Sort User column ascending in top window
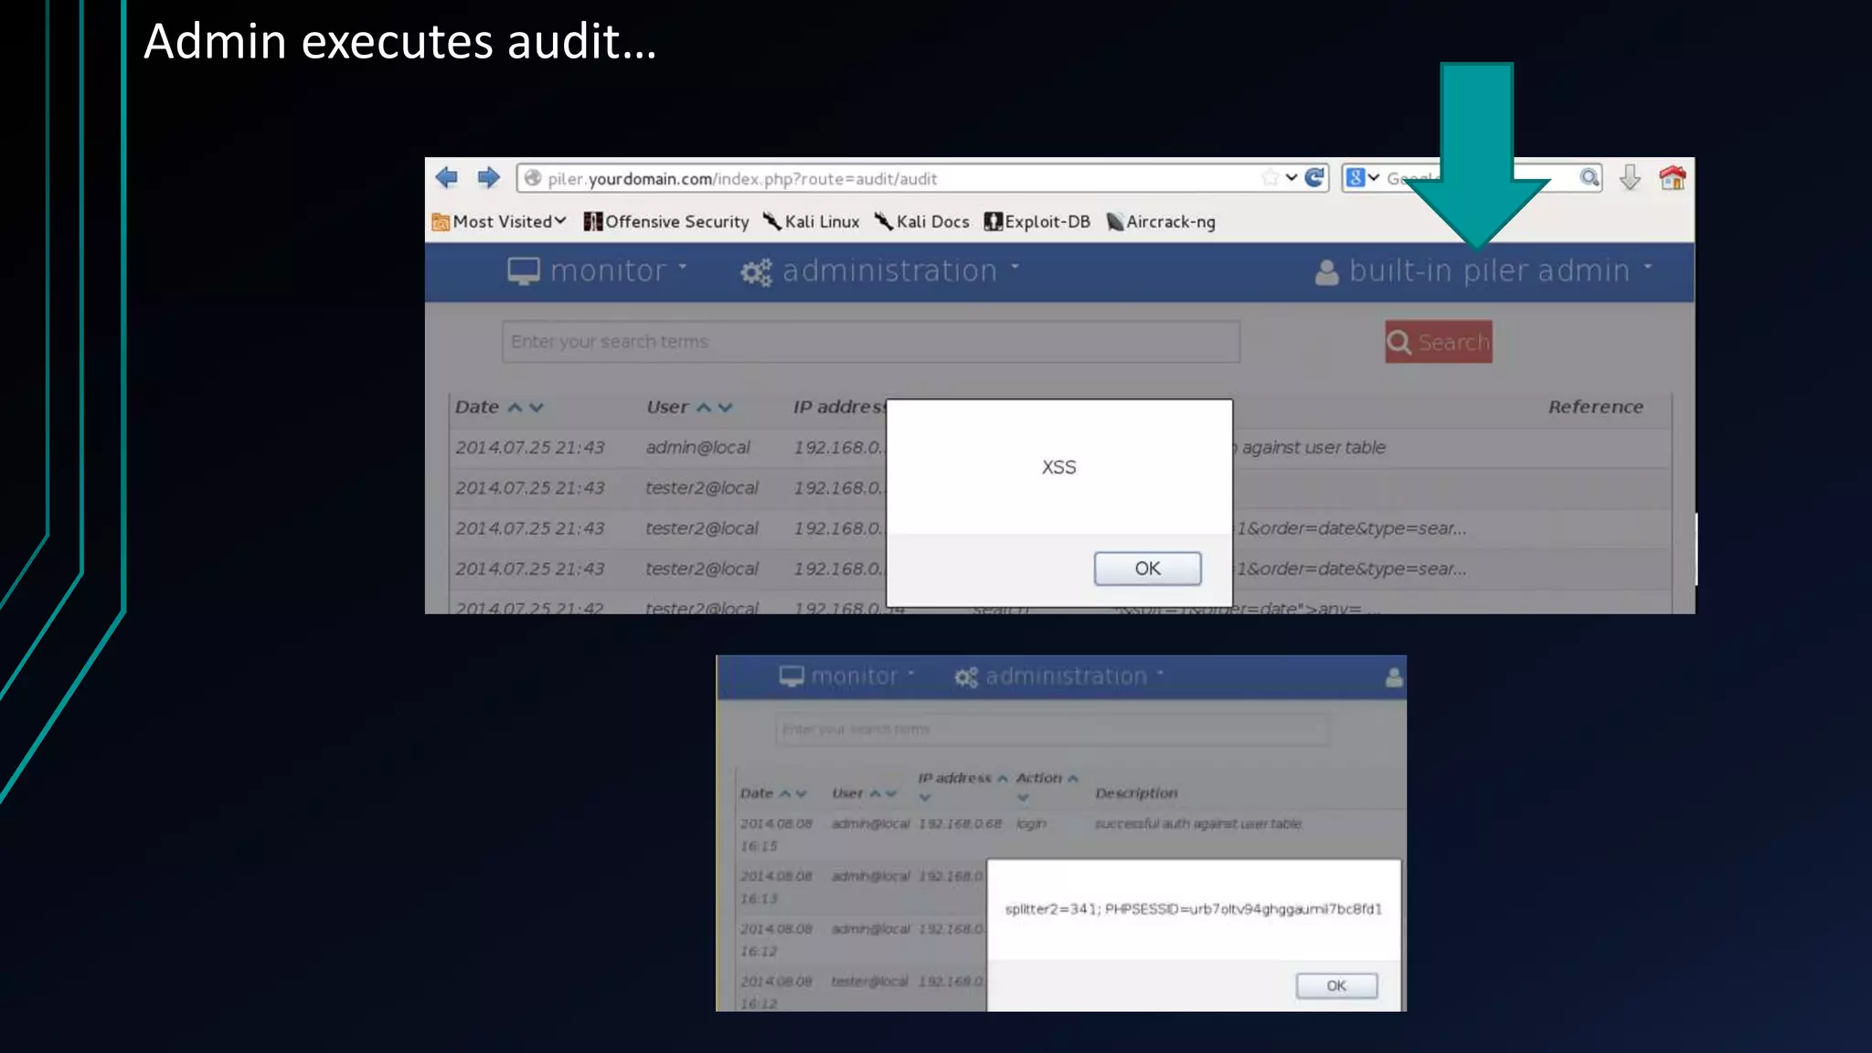The width and height of the screenshot is (1872, 1053). 704,408
